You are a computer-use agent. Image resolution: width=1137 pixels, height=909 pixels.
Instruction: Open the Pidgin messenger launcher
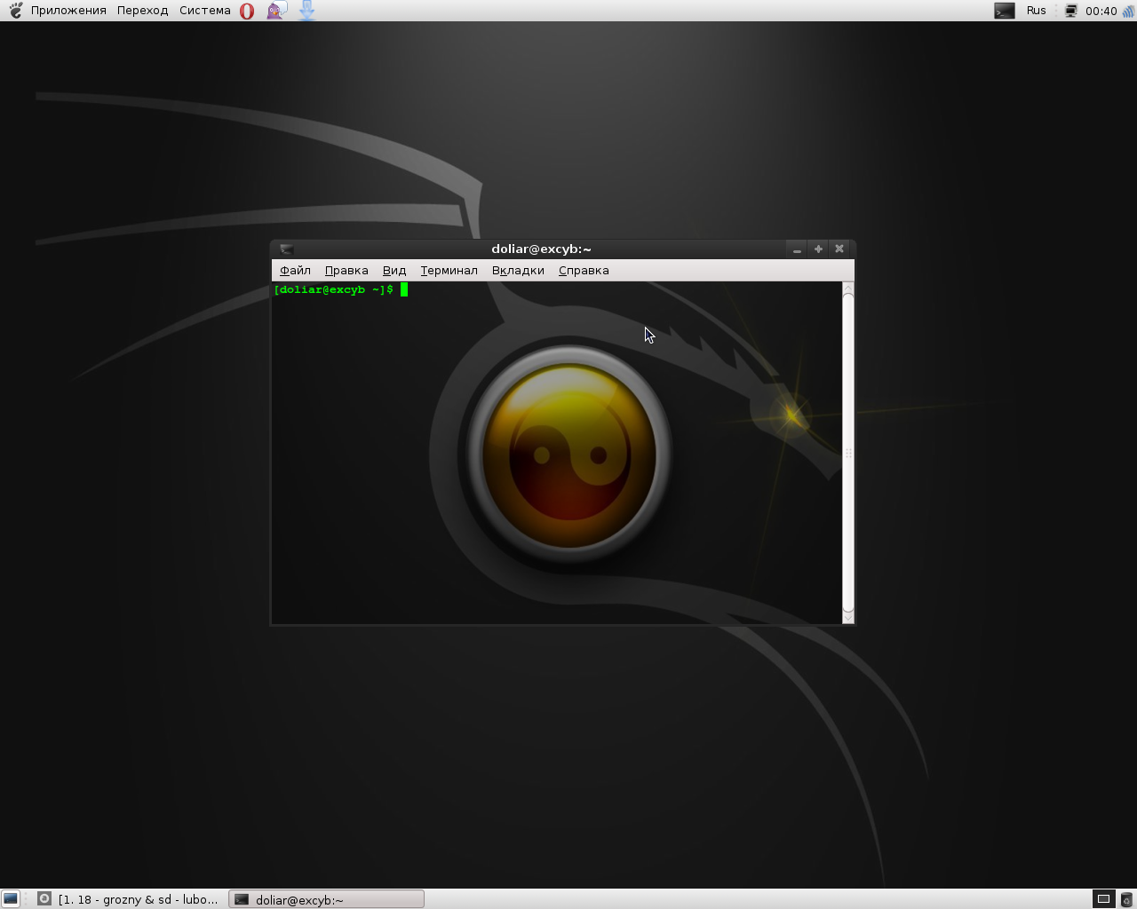pos(276,11)
